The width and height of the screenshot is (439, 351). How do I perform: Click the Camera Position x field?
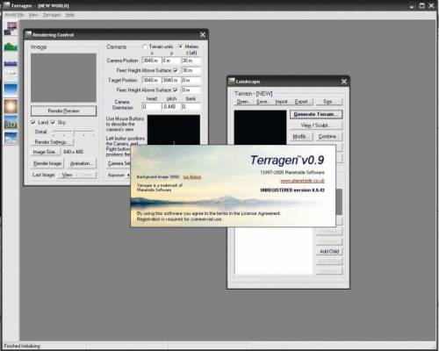pyautogui.click(x=151, y=61)
